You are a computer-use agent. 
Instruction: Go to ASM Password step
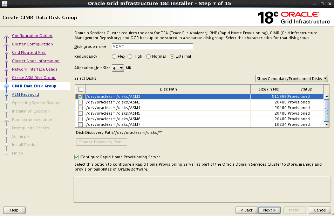pyautogui.click(x=25, y=94)
